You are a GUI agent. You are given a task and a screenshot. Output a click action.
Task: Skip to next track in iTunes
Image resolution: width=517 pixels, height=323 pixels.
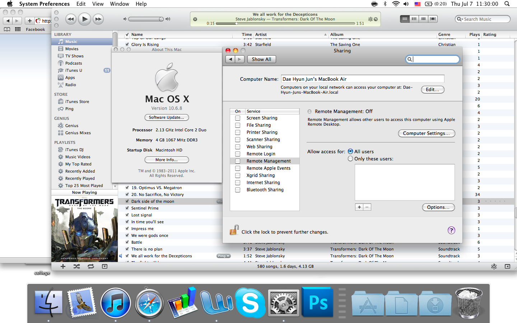(98, 19)
